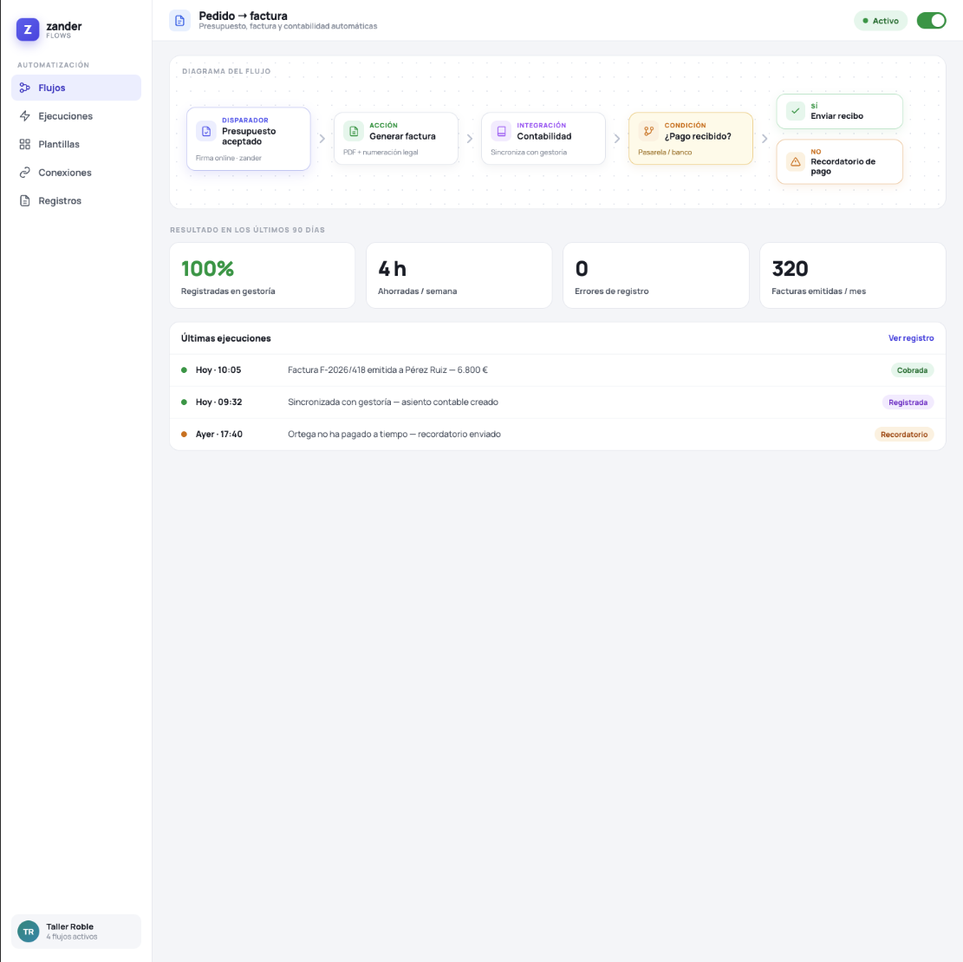Select the ¿Pago recibido? condition node

click(691, 138)
